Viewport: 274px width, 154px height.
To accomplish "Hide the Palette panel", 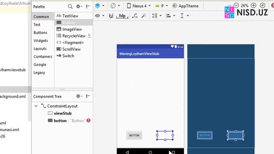I will 88,6.
